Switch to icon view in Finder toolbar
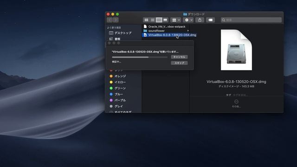The image size is (297, 167). click(147, 20)
